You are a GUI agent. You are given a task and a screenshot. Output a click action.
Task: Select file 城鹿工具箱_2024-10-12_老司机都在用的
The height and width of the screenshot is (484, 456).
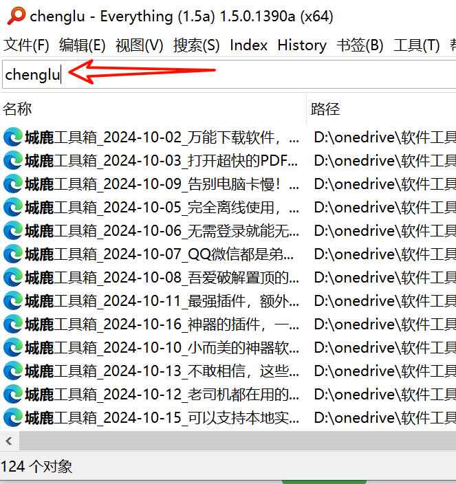162,395
